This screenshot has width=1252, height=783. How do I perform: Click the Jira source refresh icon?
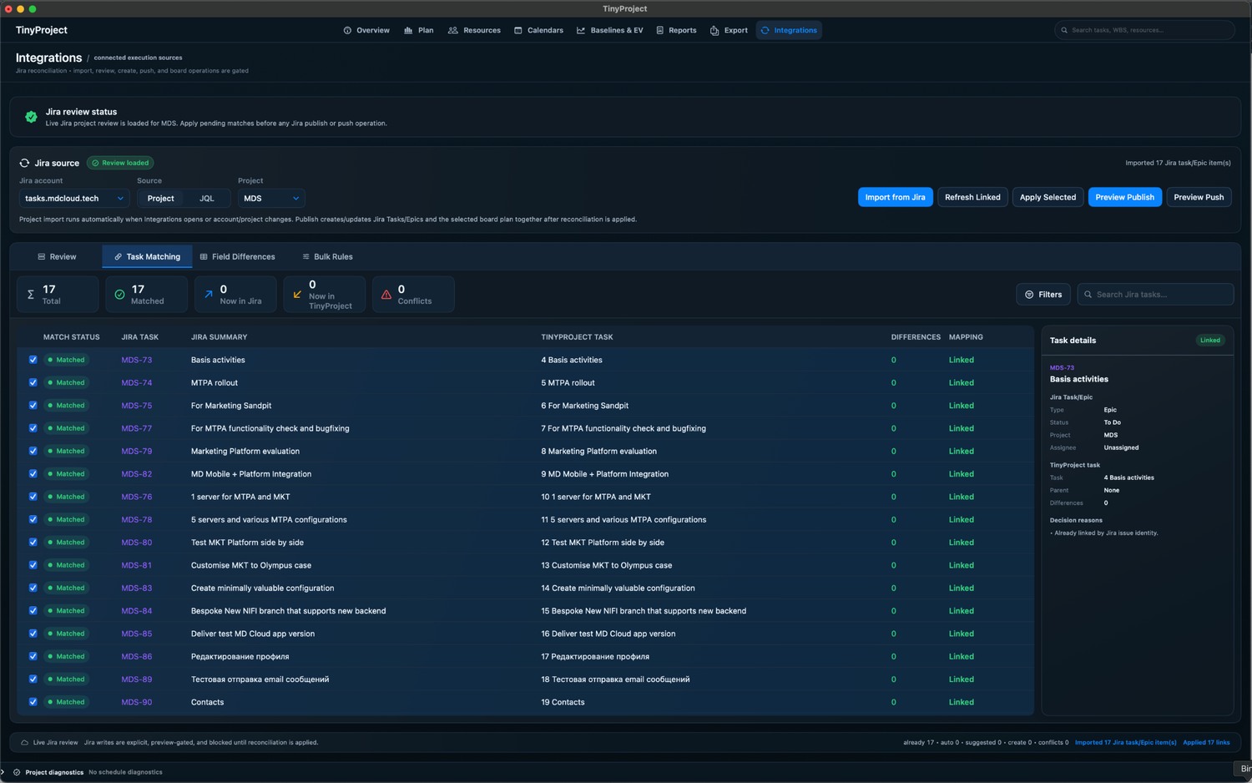click(24, 163)
